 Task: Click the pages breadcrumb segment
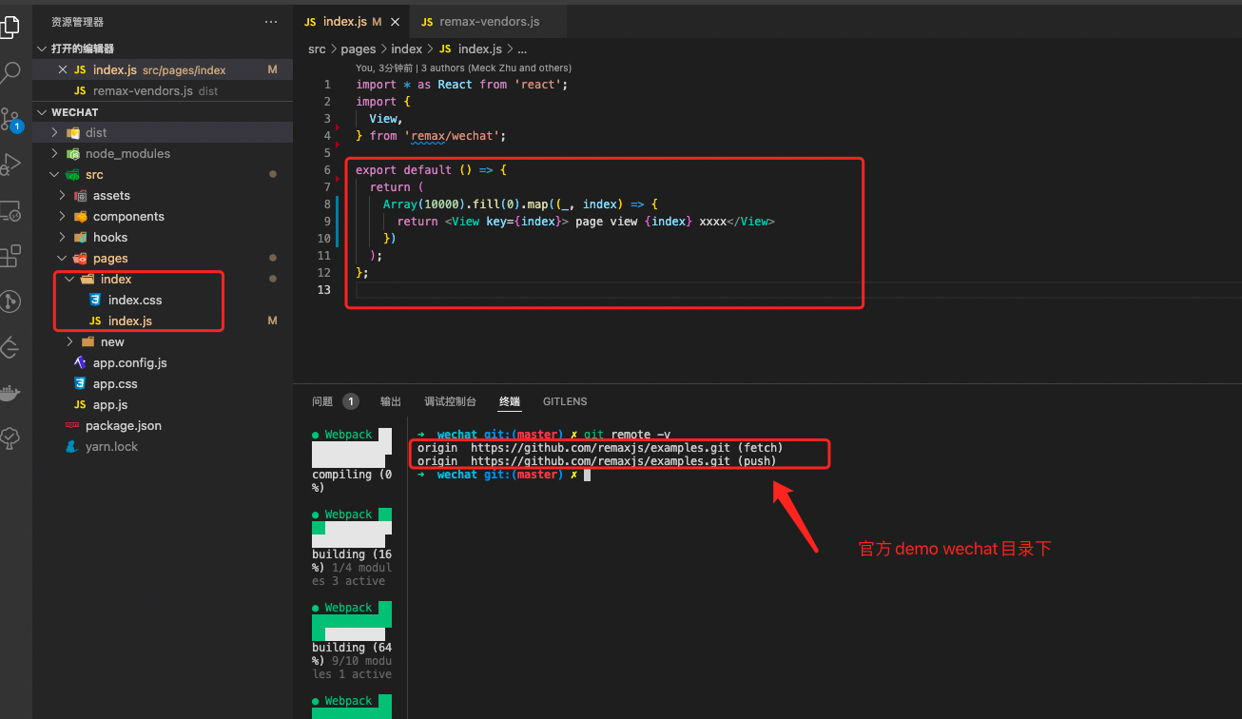[359, 49]
